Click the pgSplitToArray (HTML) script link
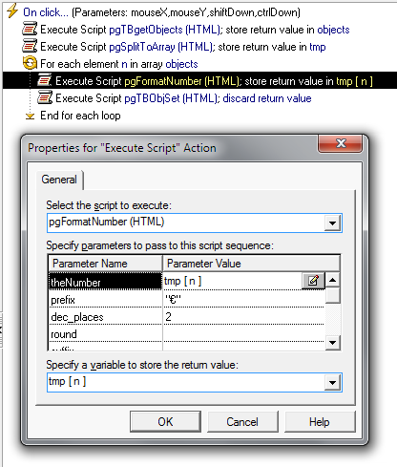 point(161,47)
